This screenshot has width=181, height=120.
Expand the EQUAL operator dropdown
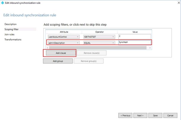click(99, 43)
